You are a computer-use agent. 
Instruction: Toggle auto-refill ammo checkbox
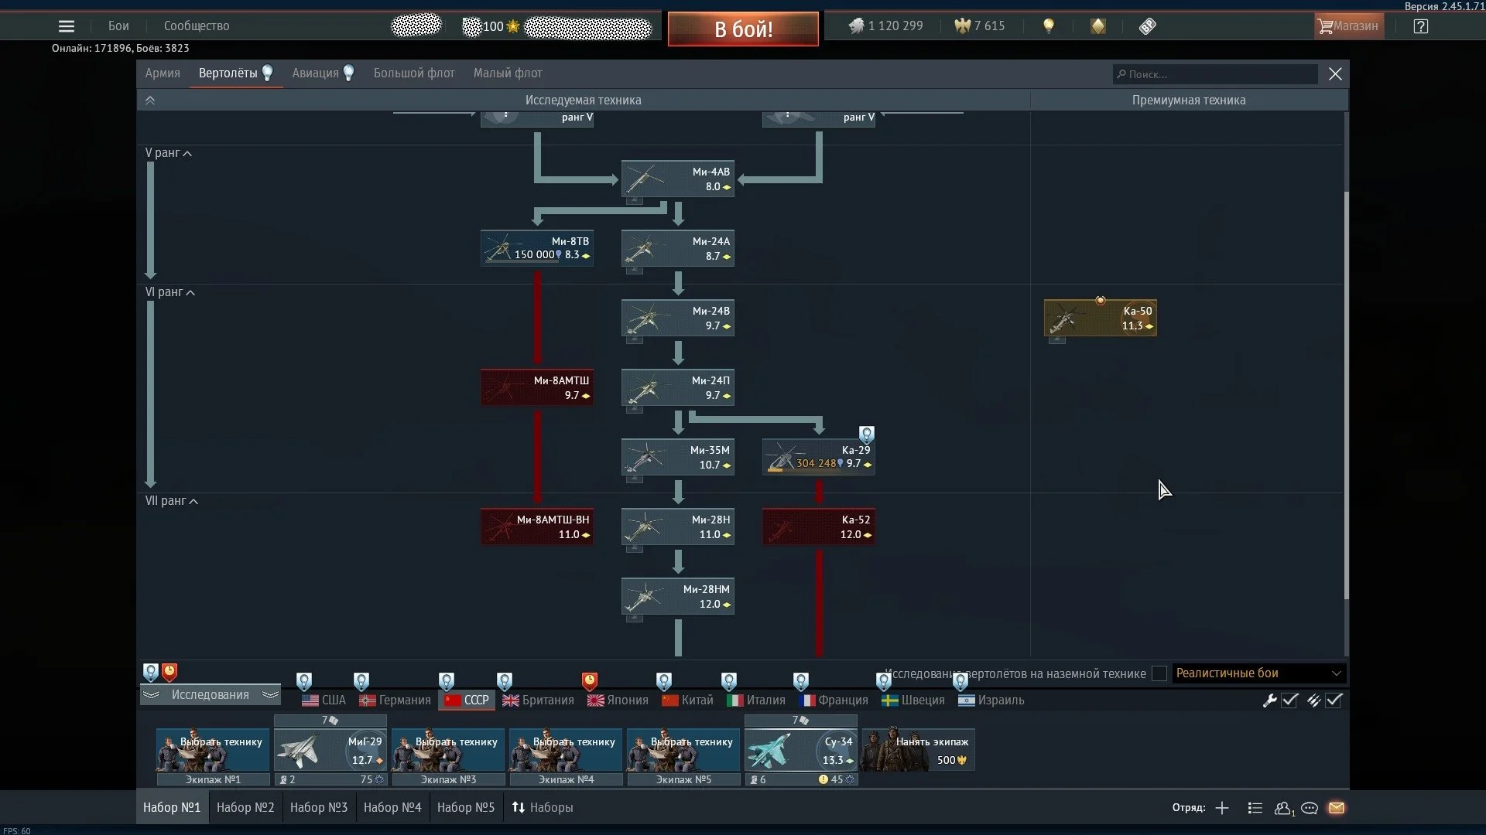pyautogui.click(x=1334, y=700)
